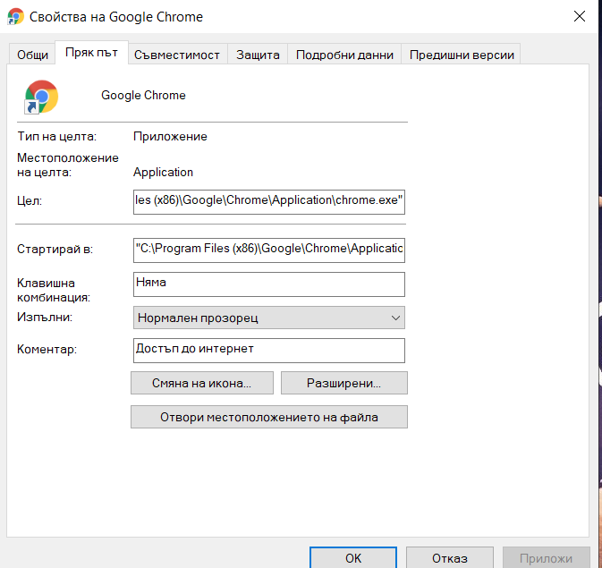The image size is (602, 568).
Task: Focus the Клавишна комбинация field
Action: 268,284
